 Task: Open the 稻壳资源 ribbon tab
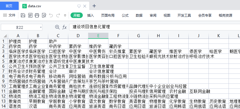226,15
